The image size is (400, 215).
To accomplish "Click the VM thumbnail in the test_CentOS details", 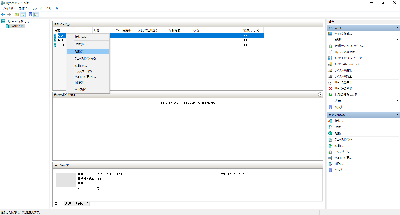I will point(66,180).
